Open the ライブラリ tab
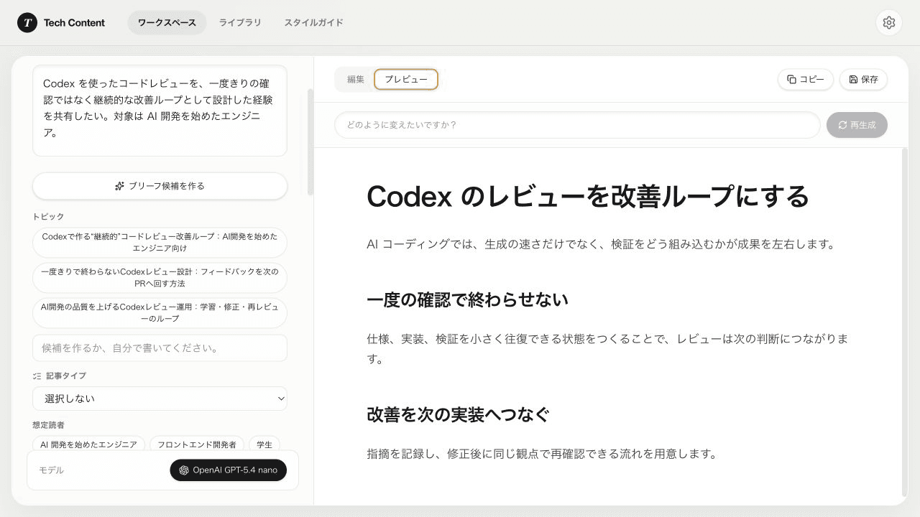 tap(240, 23)
